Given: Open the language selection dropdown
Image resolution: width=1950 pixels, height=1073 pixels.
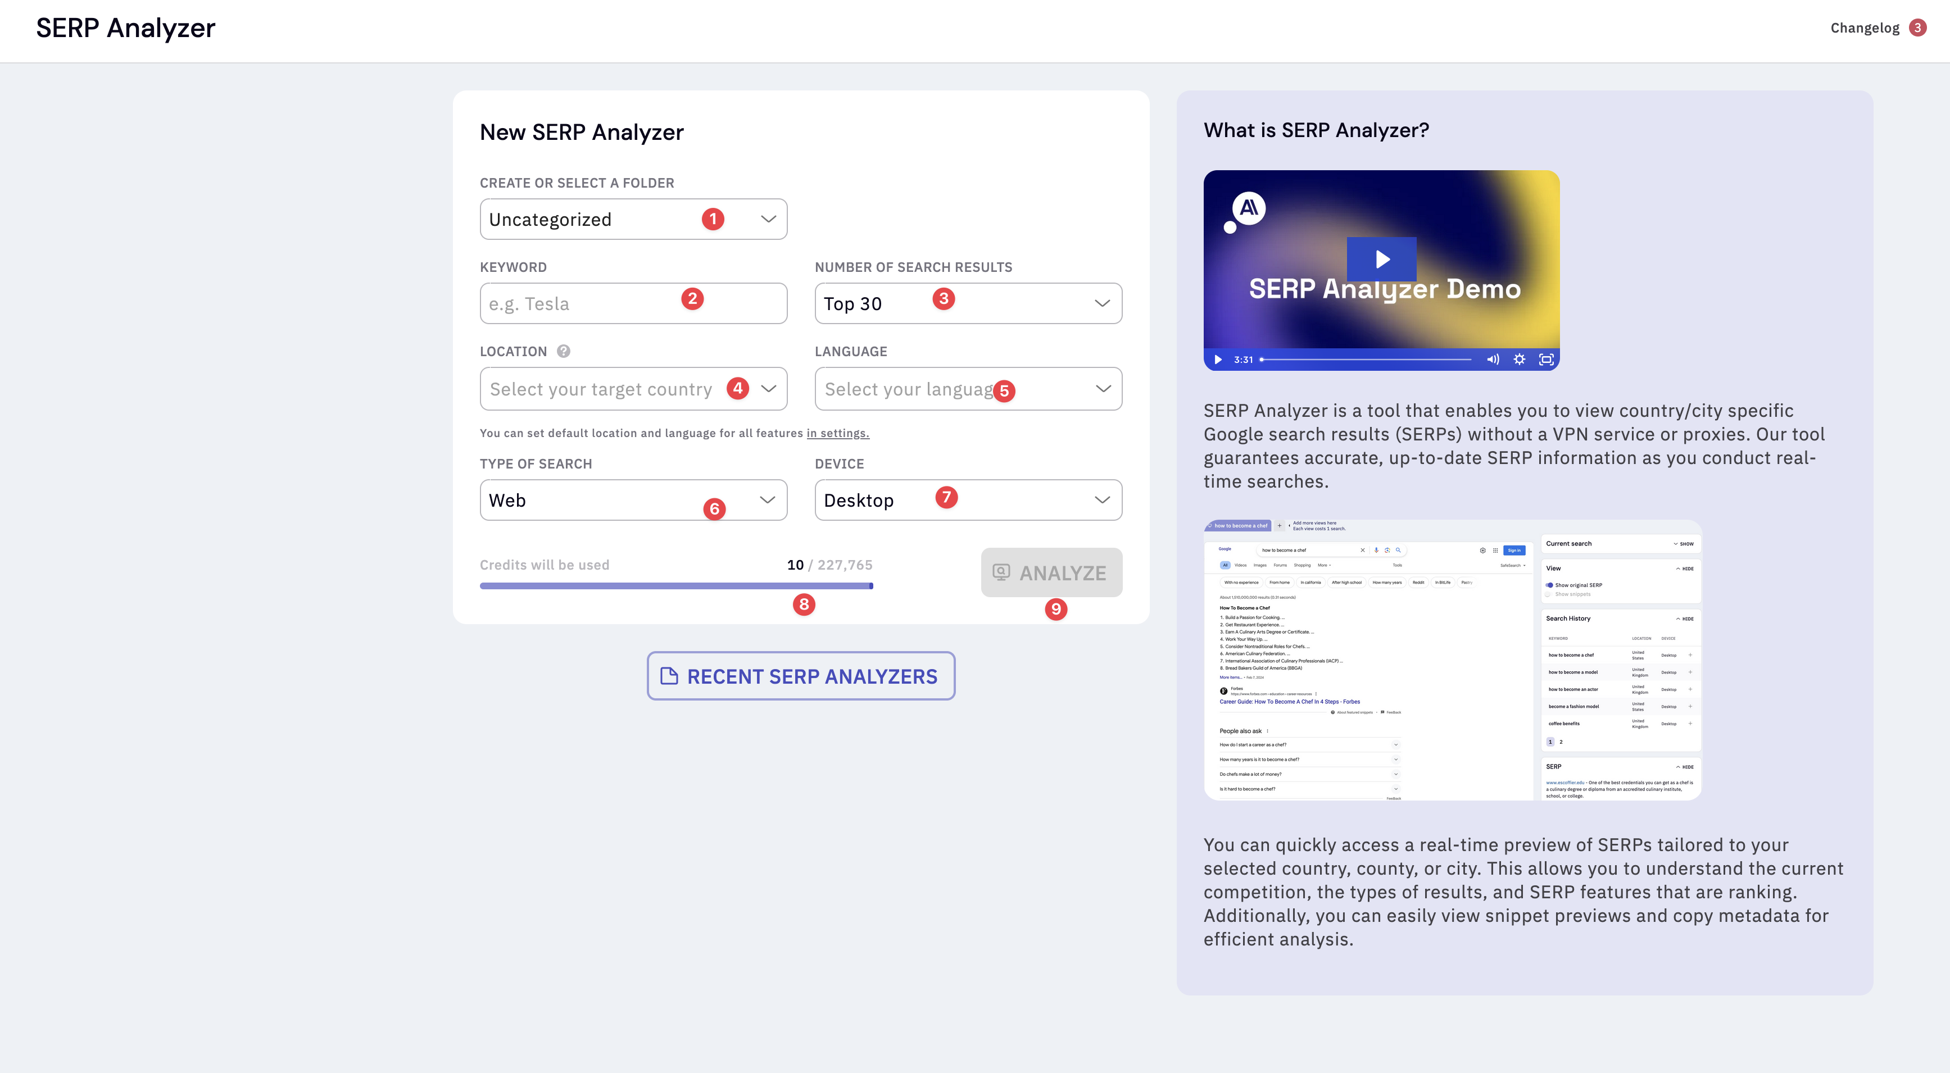Looking at the screenshot, I should [x=968, y=389].
